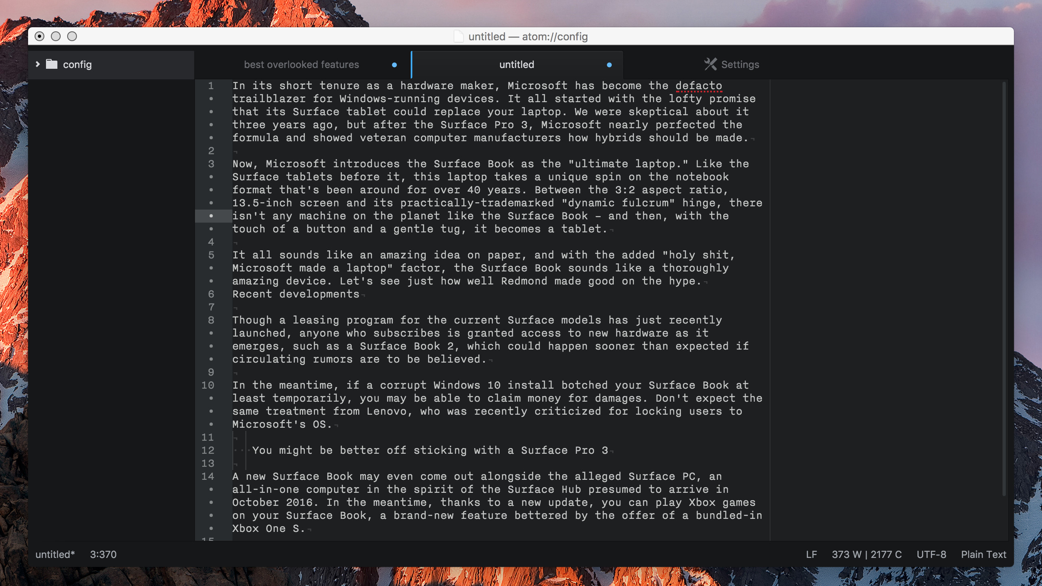Place cursor on the Recent developments line

(296, 294)
